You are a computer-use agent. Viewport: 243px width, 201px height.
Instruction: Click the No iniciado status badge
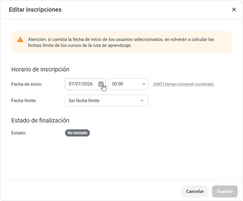[77, 133]
